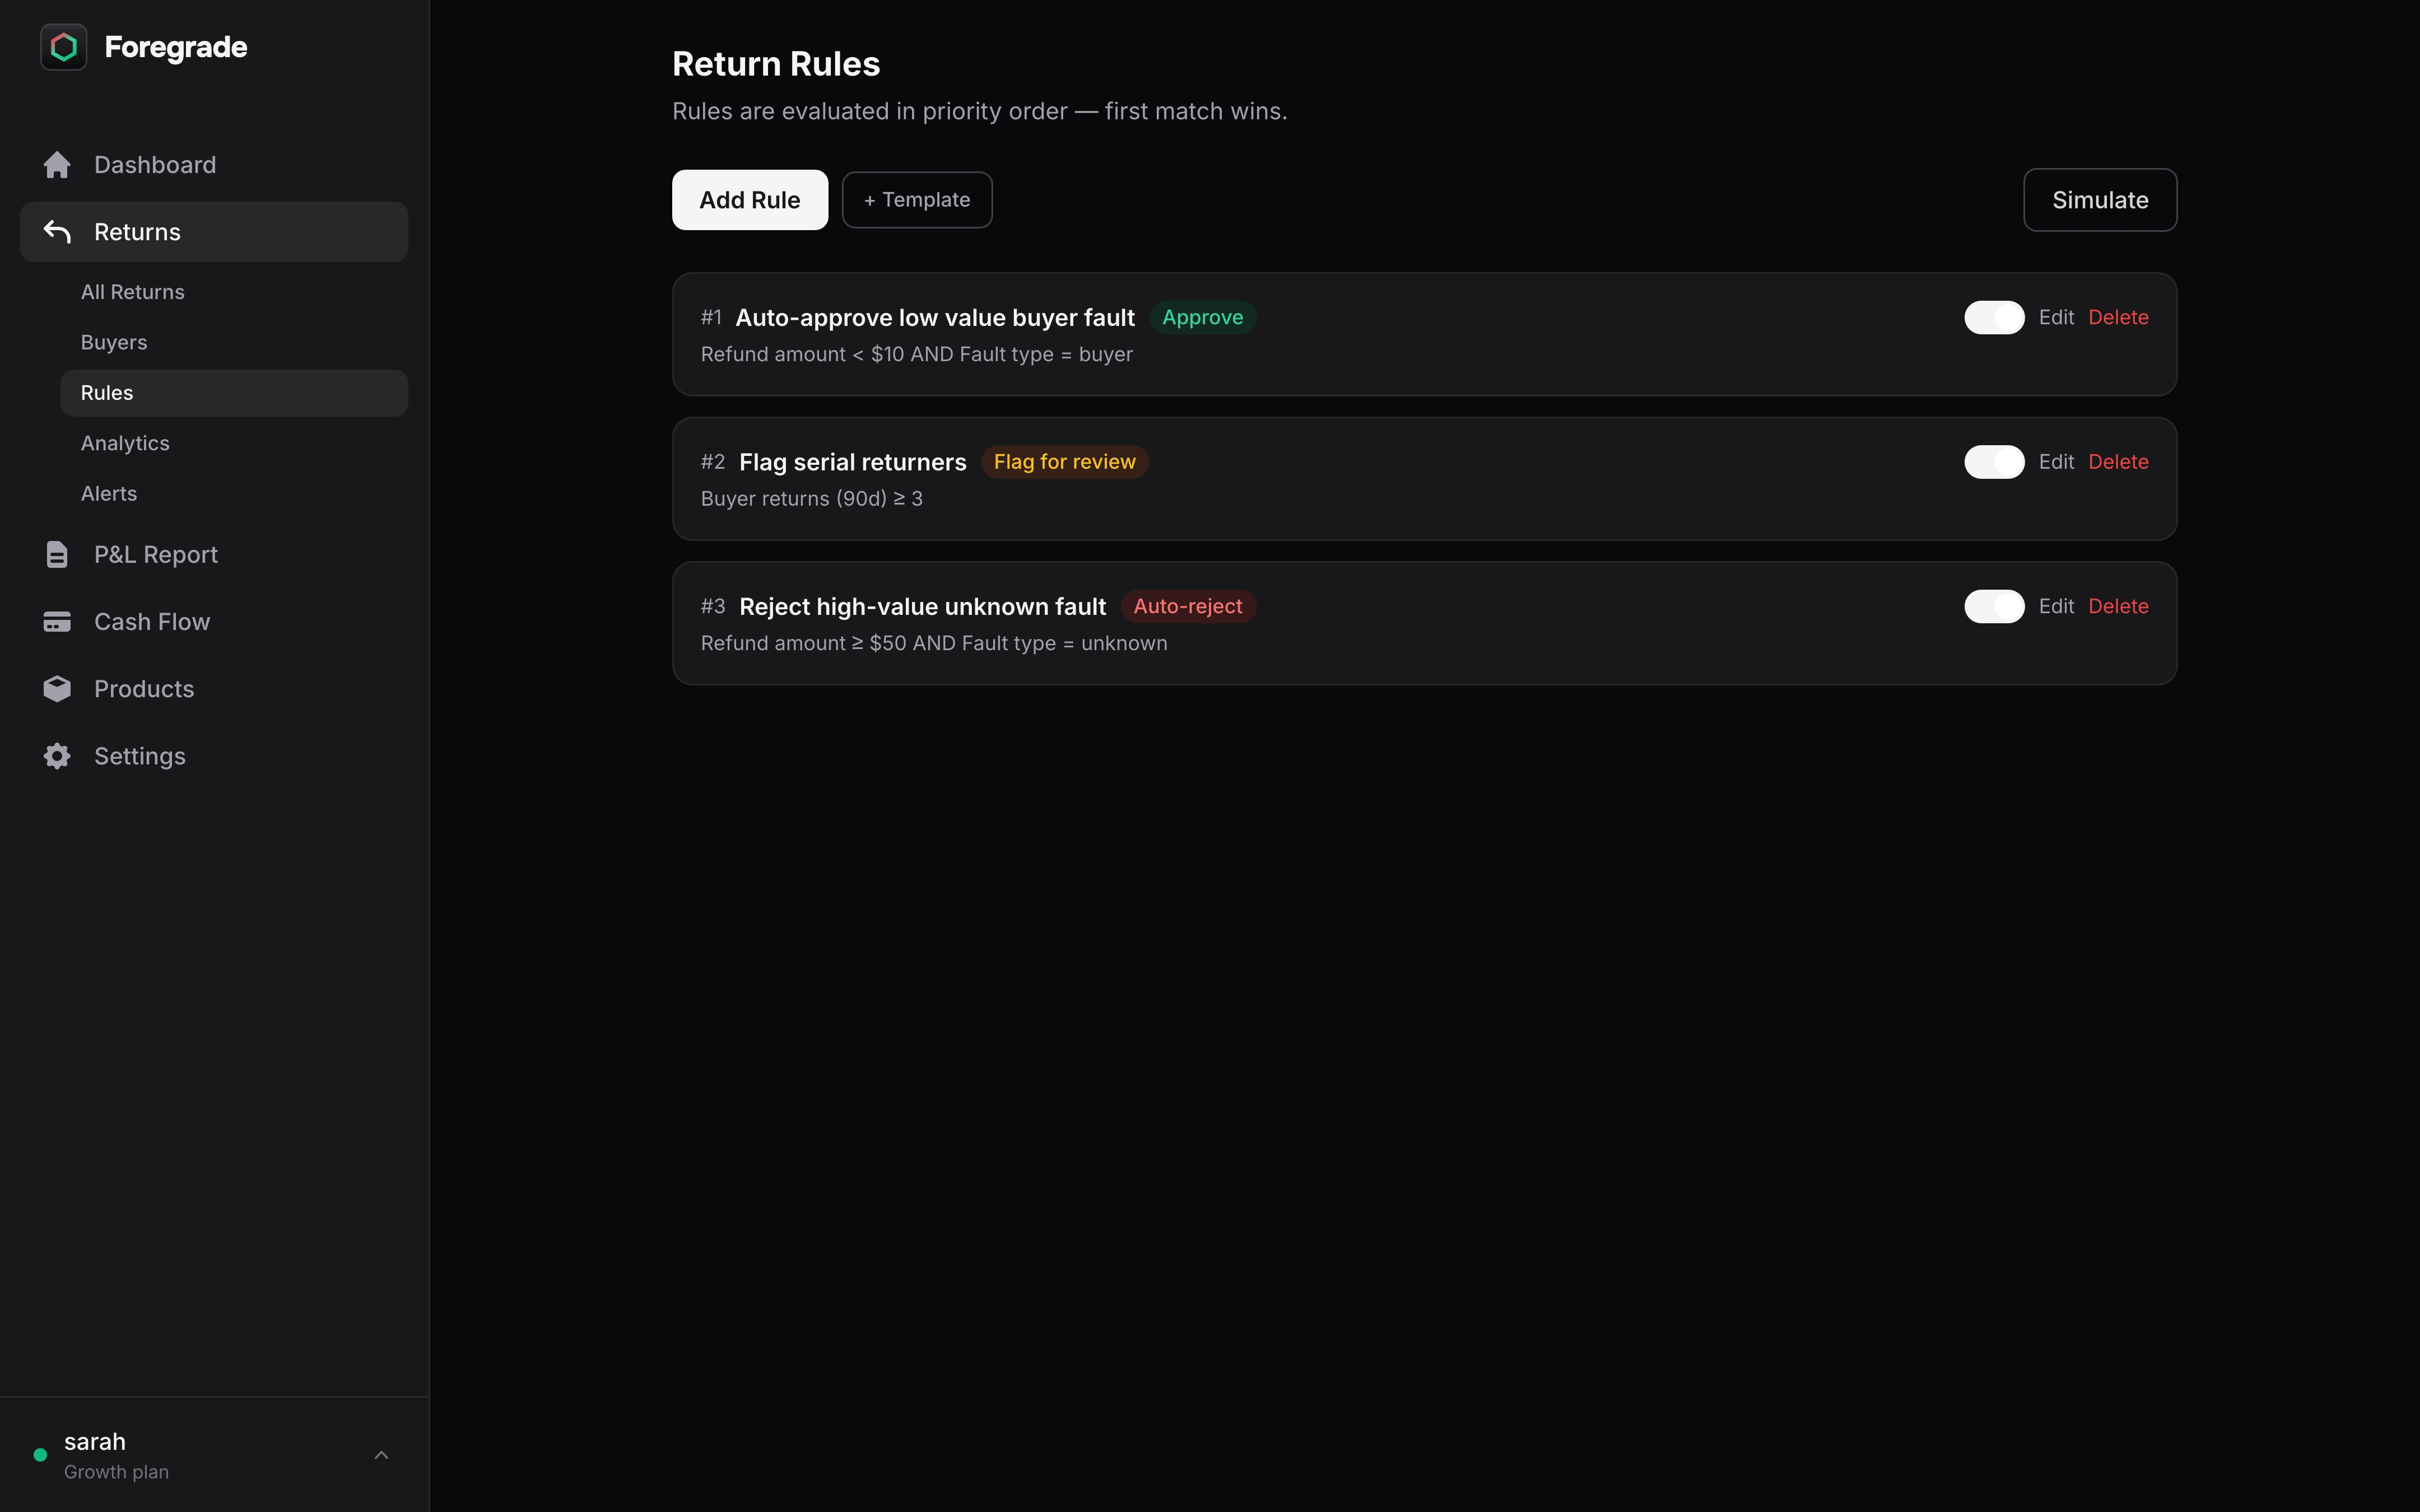The width and height of the screenshot is (2420, 1512).
Task: Disable the Reject high-value unknown fault rule
Action: (1993, 606)
